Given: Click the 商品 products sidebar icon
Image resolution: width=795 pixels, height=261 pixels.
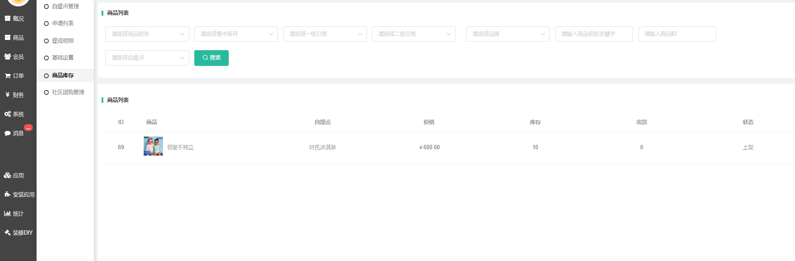Looking at the screenshot, I should (x=8, y=38).
